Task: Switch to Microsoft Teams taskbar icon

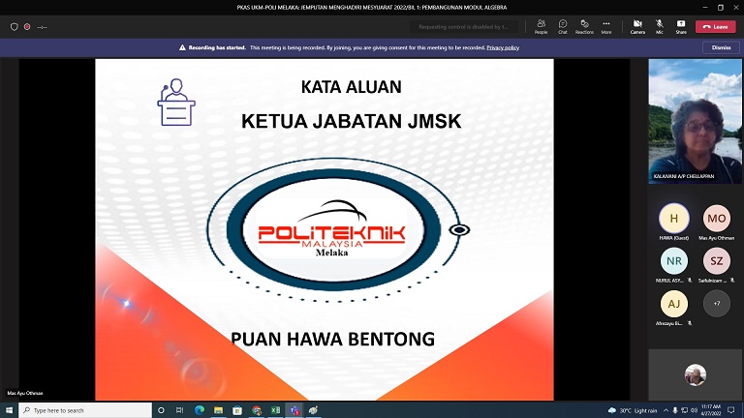Action: (x=294, y=410)
